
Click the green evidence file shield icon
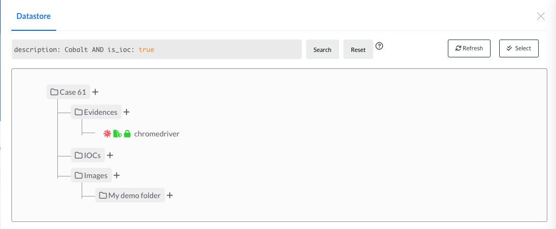click(117, 134)
